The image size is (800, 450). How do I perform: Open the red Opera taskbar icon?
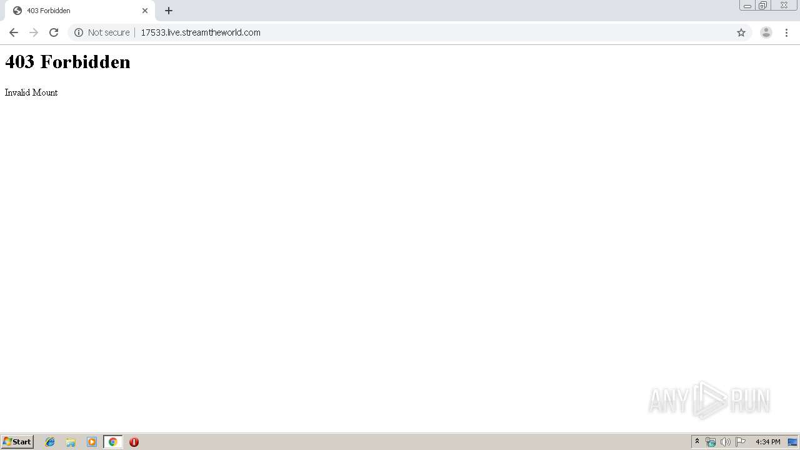point(134,442)
